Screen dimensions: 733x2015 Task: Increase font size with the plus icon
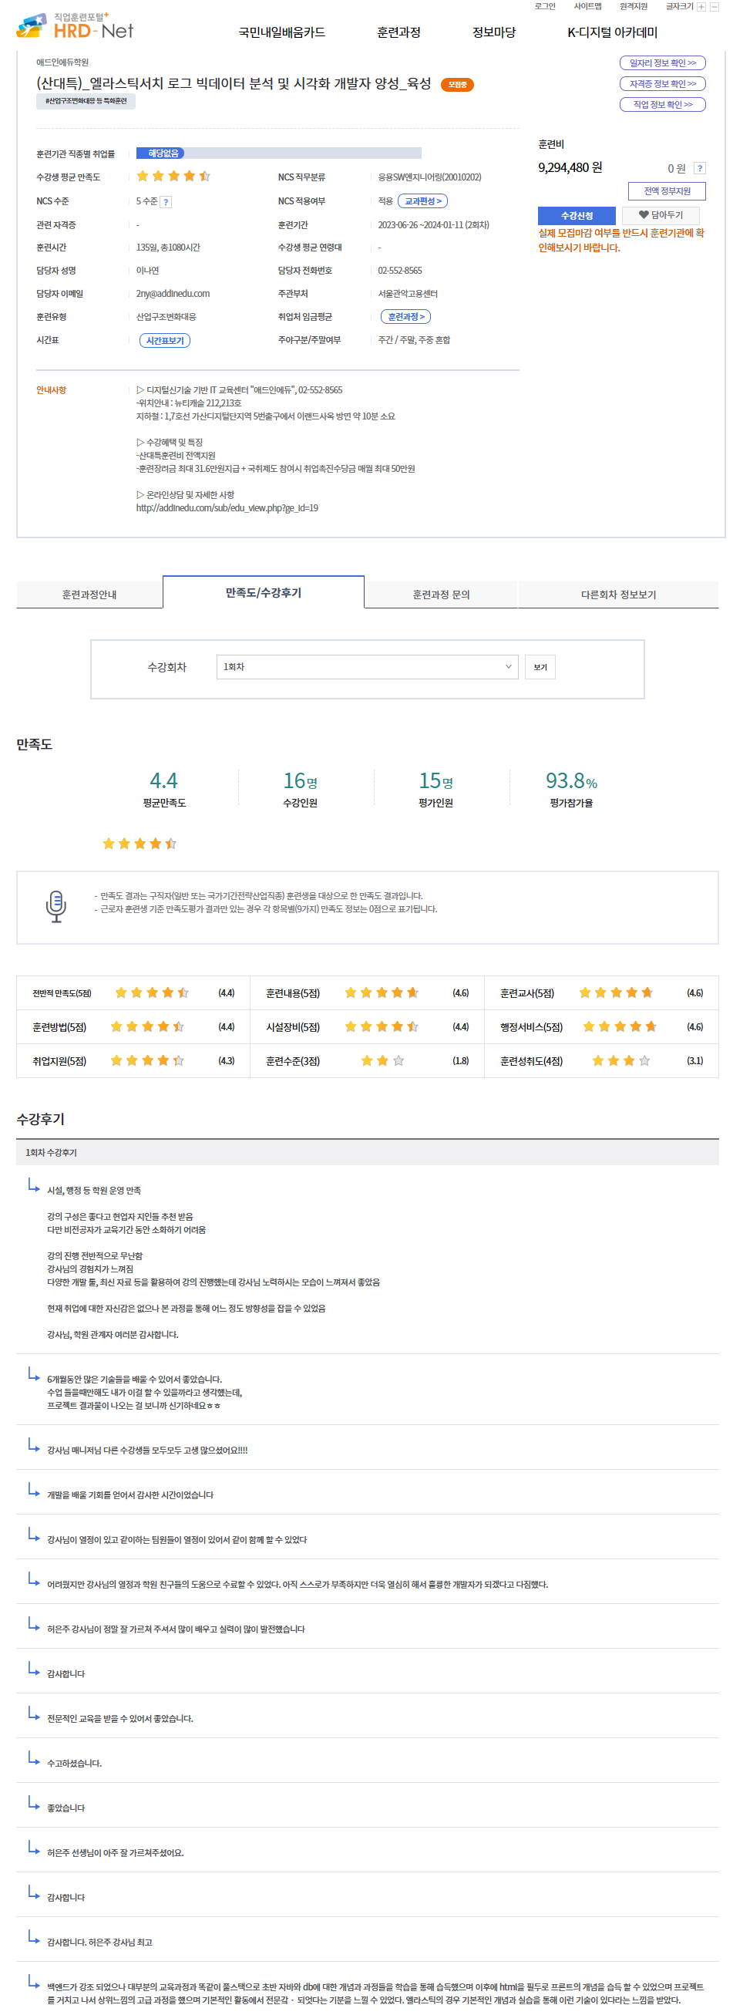(x=701, y=7)
